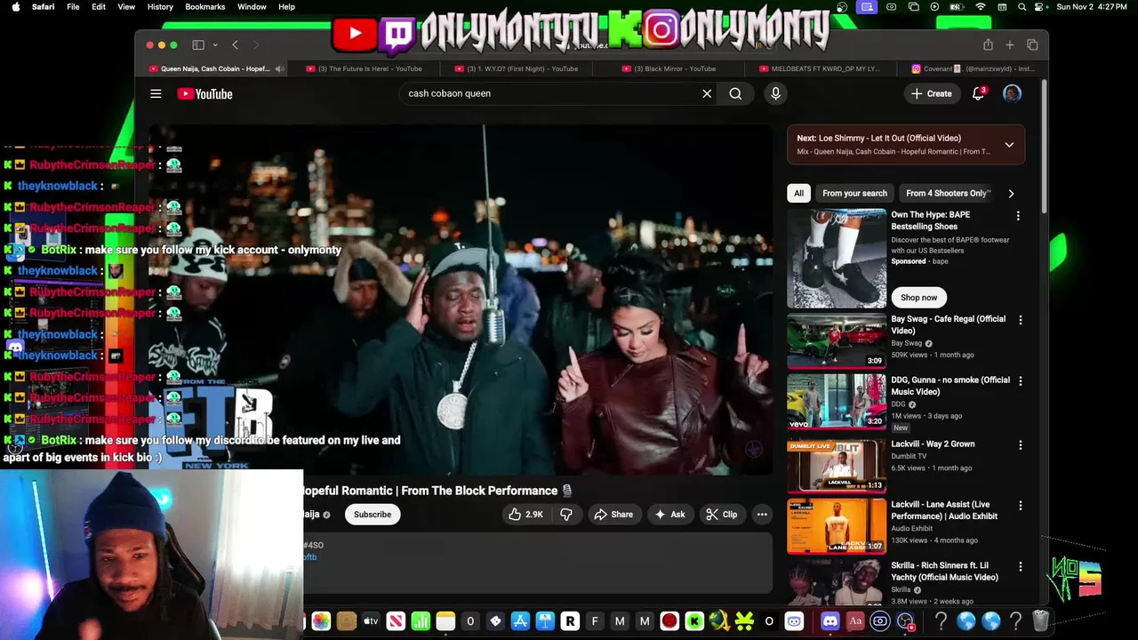Play the DDG Gunna no smoke thumbnail
1138x640 pixels.
pos(837,401)
